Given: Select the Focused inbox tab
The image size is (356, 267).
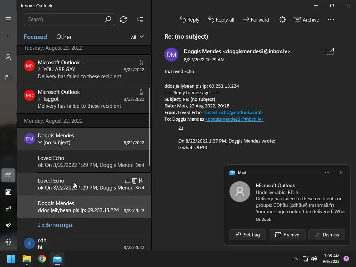Looking at the screenshot, I should (x=35, y=37).
